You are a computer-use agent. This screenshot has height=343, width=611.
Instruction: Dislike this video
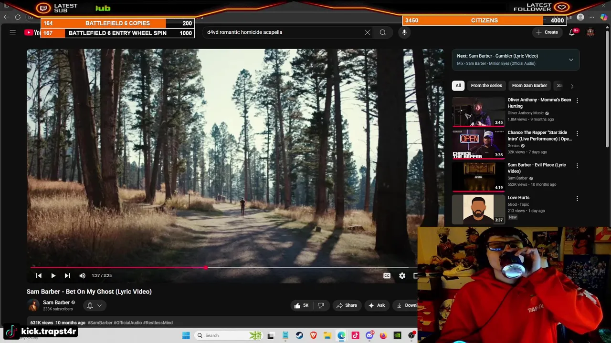321,305
